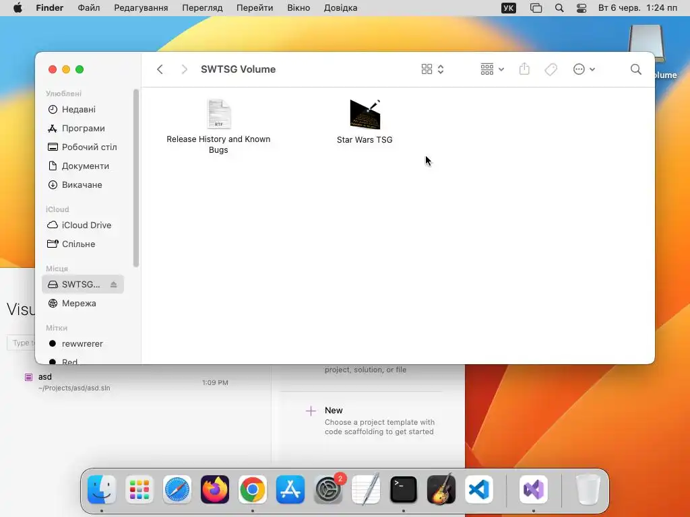Click the Finder sidebar scrollbar
The height and width of the screenshot is (517, 690).
click(x=136, y=178)
